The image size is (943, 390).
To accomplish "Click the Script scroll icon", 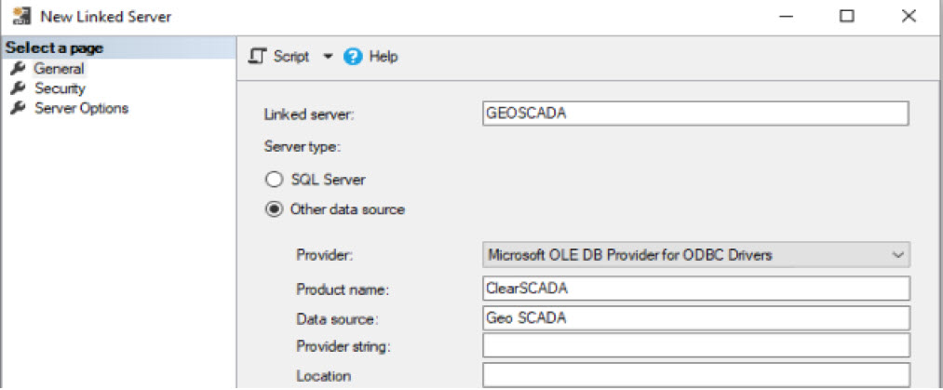I will 257,57.
